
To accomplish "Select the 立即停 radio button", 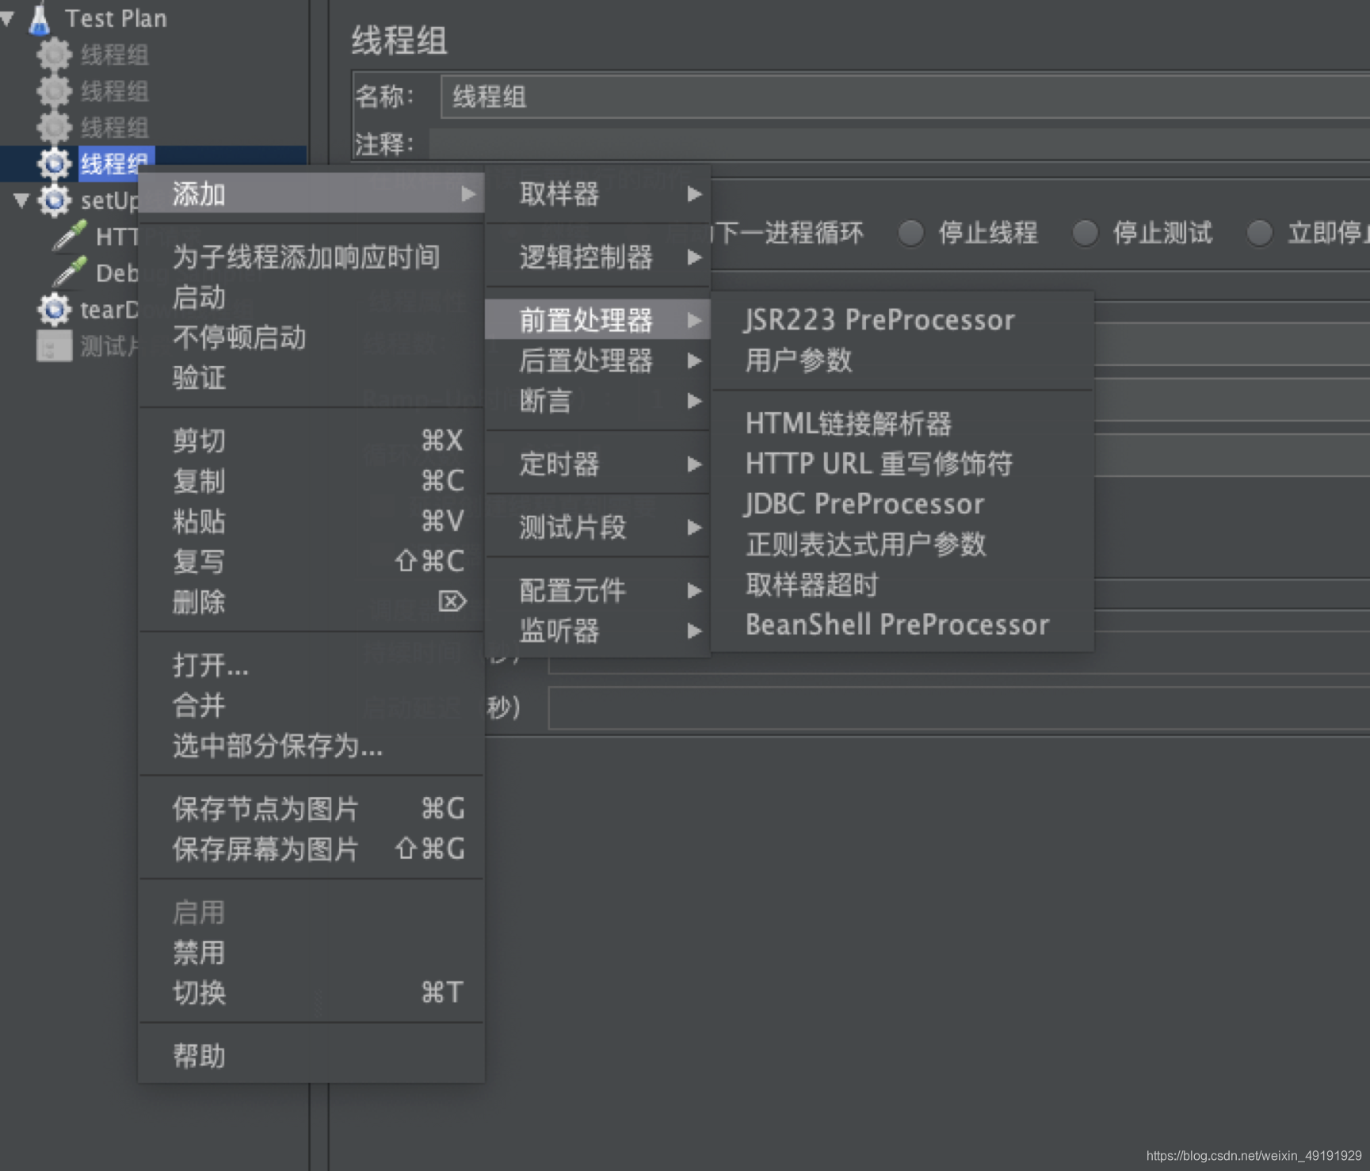I will [x=1260, y=233].
